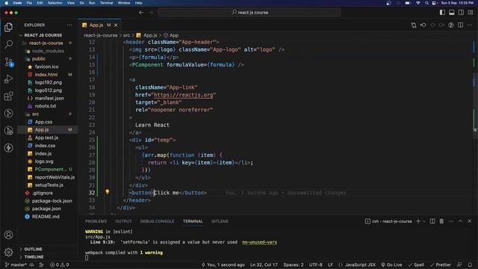
Task: Click Ln 32, Col 17 position indicator
Action: pyautogui.click(x=264, y=265)
